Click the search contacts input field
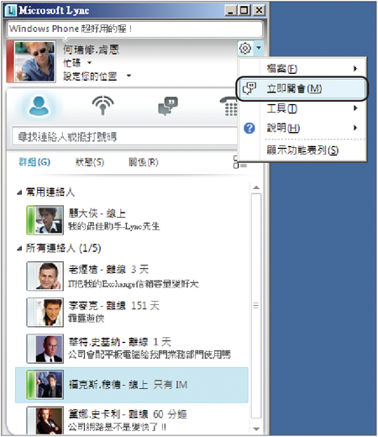 pos(125,137)
